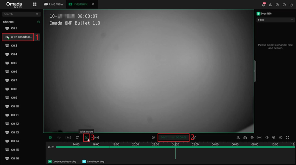Stop playback with circle X icon
The height and width of the screenshot is (165, 296).
(x=281, y=138)
